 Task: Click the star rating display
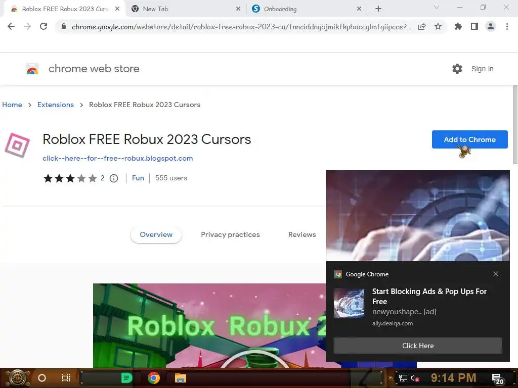70,178
